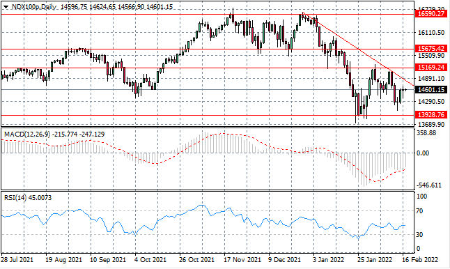Click the 3 Jan 2022 date label
450x269 pixels.
click(329, 259)
